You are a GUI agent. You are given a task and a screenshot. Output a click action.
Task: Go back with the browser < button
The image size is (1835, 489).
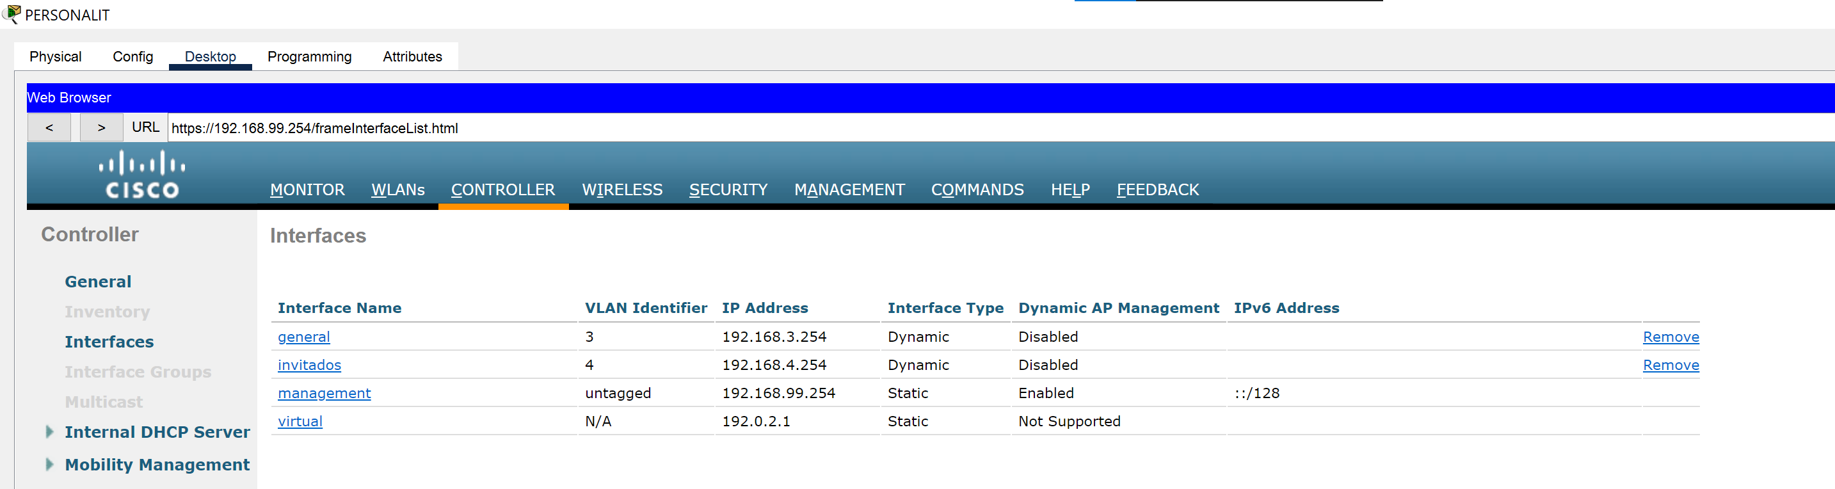(x=49, y=127)
